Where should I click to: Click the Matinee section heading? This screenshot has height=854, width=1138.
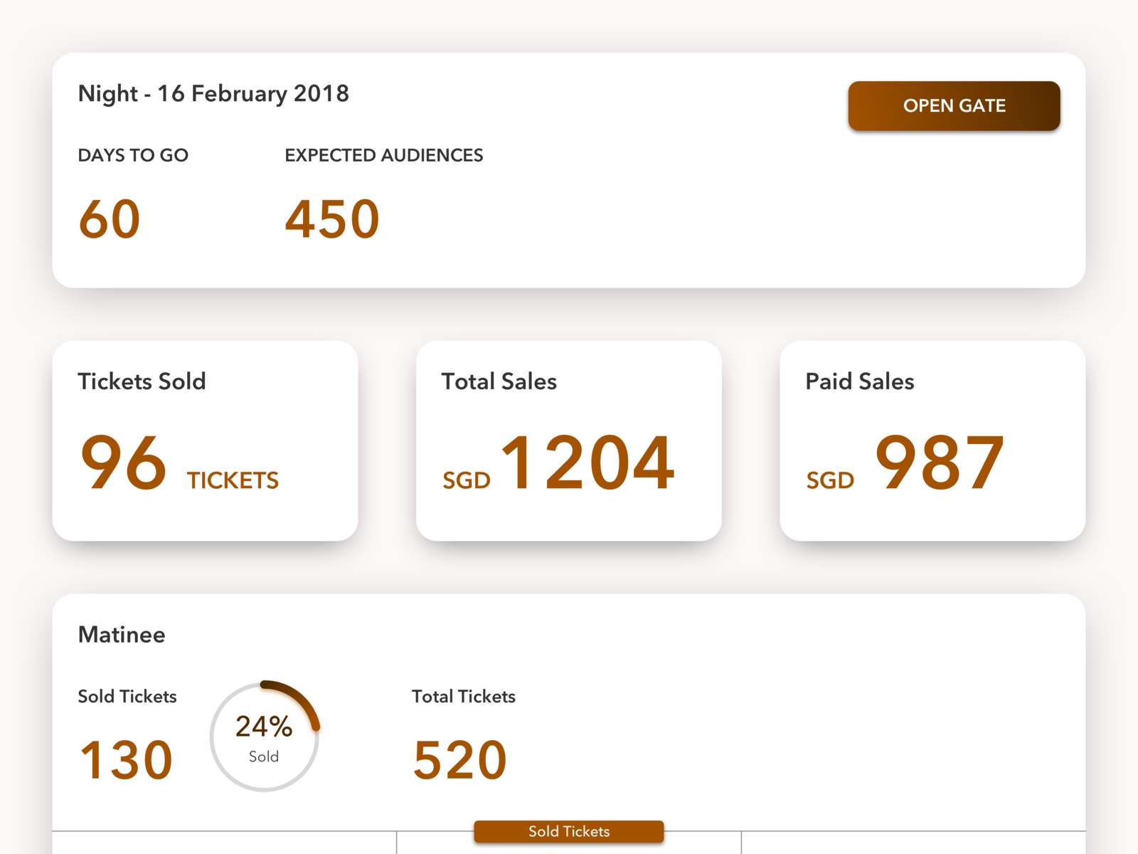click(x=122, y=635)
